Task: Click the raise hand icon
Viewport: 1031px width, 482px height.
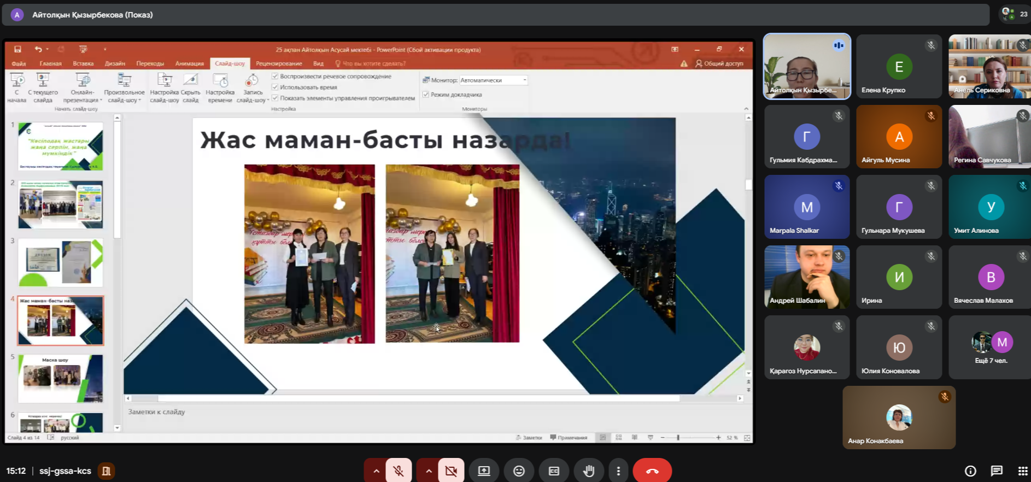Action: [x=589, y=471]
